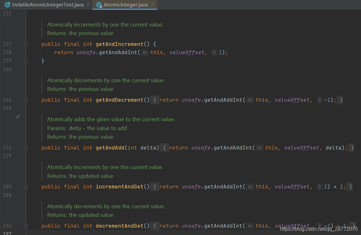Click line number 157 in the gutter

tap(7, 44)
